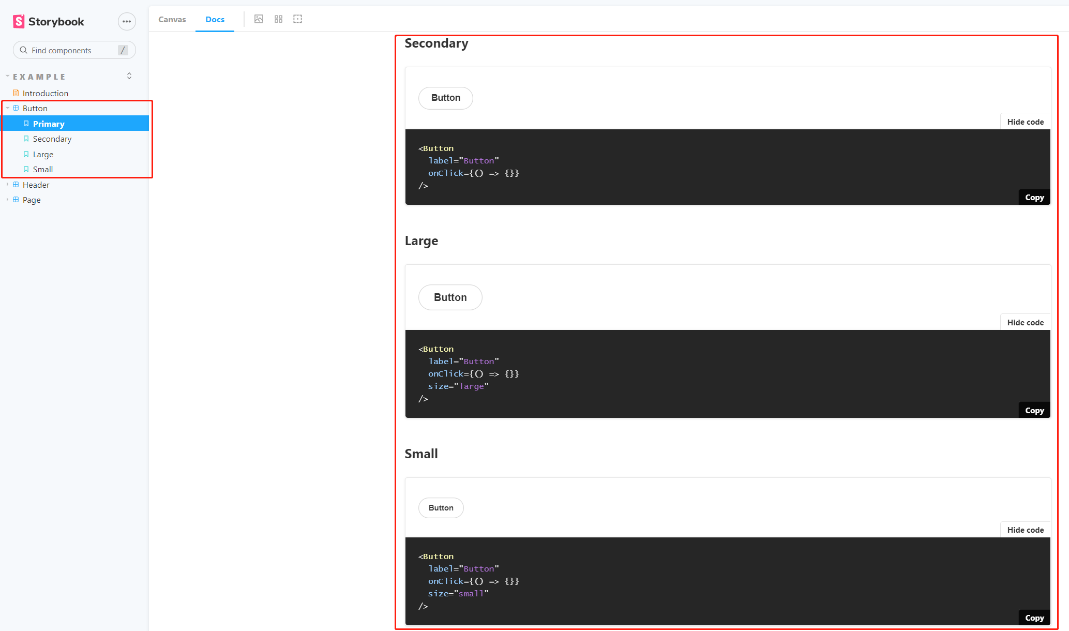Expand the Header component tree node

pyautogui.click(x=8, y=185)
